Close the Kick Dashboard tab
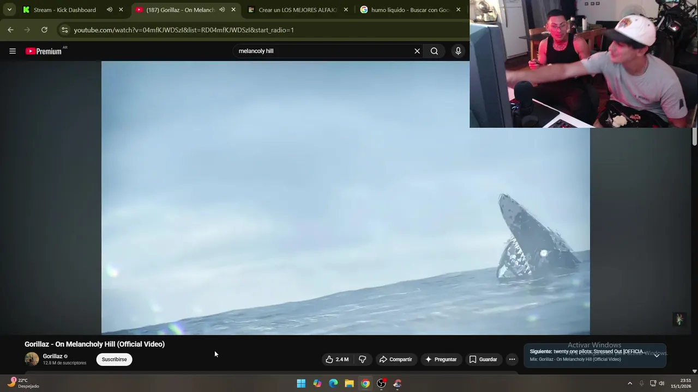698x392 pixels. 121,10
